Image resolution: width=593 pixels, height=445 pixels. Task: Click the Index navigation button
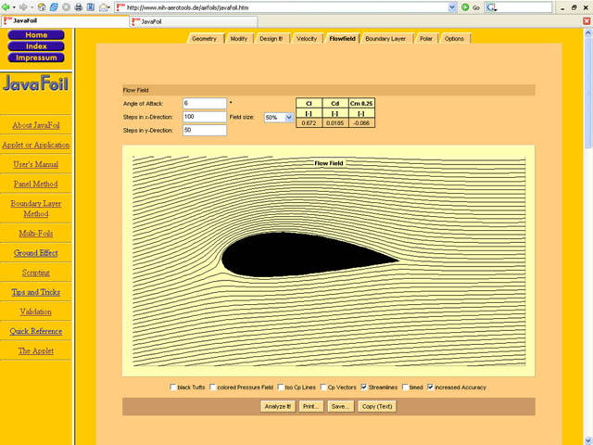tap(36, 46)
